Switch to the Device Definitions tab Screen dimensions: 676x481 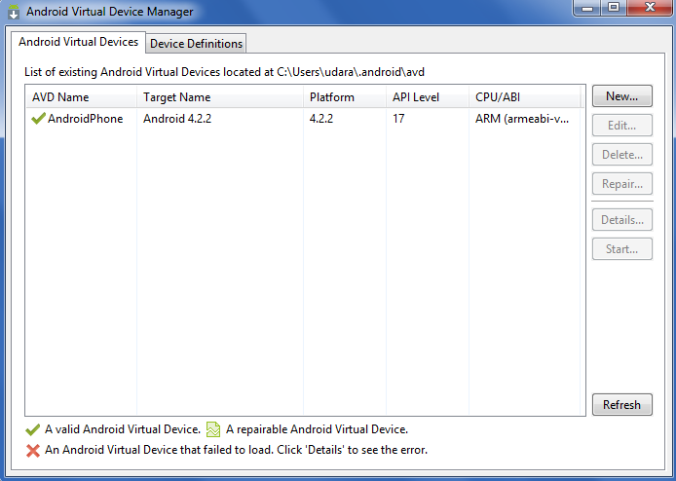(x=196, y=44)
